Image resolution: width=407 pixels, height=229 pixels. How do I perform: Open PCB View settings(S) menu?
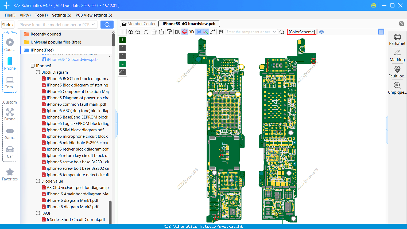click(x=94, y=15)
